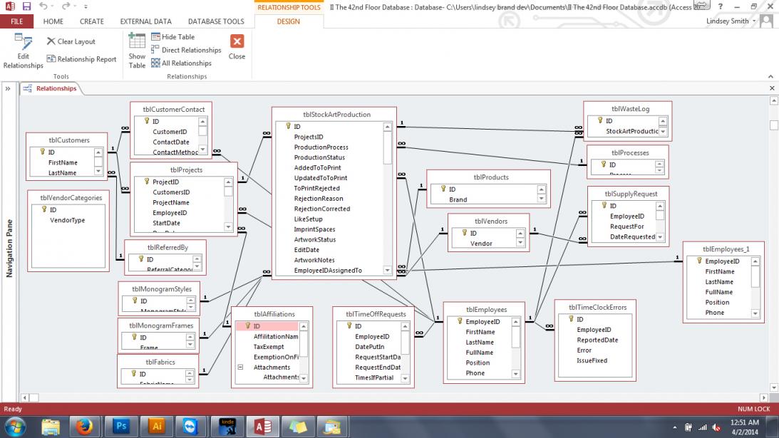Select Position field in tblEmployees_1
Image resolution: width=779 pixels, height=438 pixels.
[718, 303]
